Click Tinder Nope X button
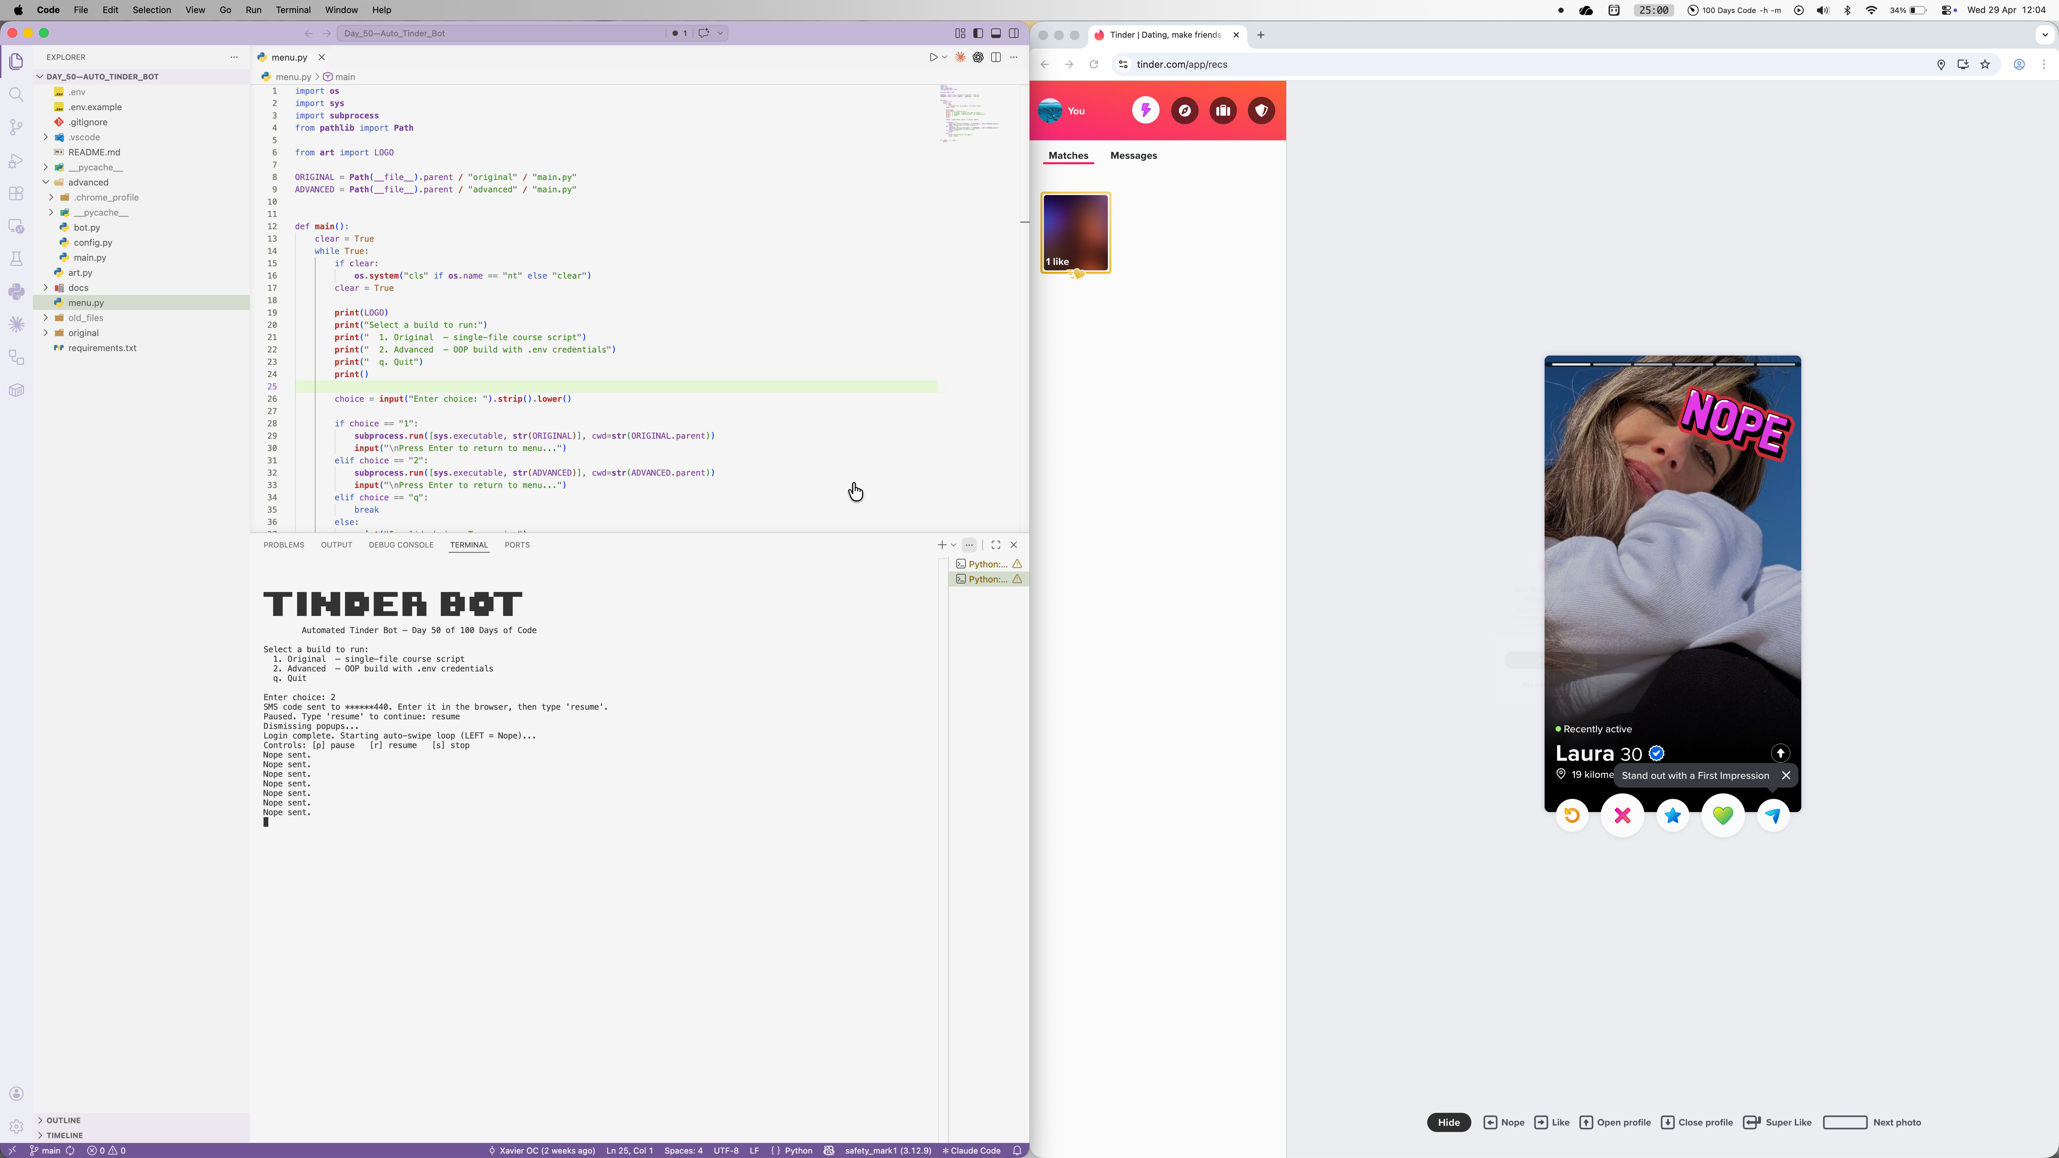Image resolution: width=2059 pixels, height=1158 pixels. pos(1622,815)
